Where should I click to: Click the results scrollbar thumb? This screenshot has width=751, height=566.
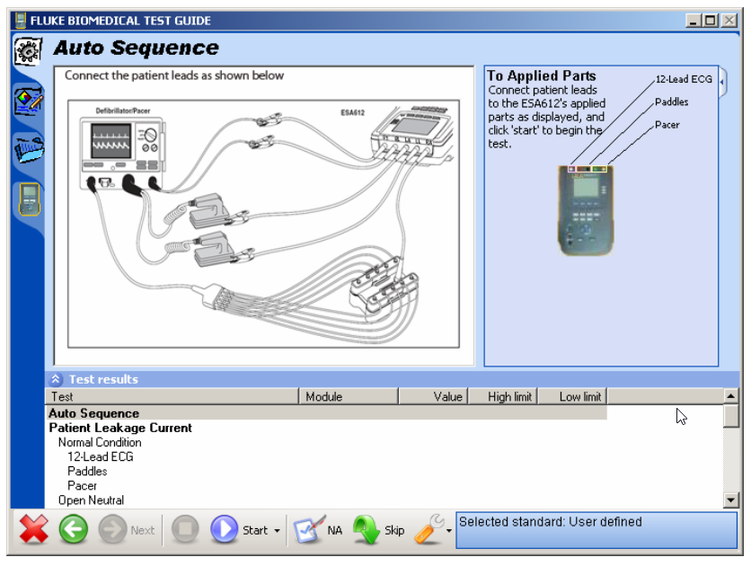click(730, 416)
